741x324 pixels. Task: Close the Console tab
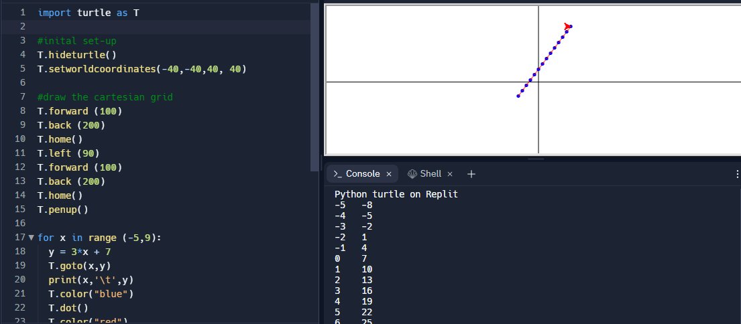point(389,174)
